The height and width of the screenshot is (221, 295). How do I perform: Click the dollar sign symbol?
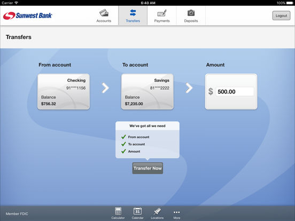click(x=211, y=91)
